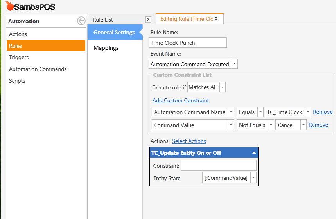Click the SambaPOS logo
Screen dimensions: 336x219
[x=31, y=7]
